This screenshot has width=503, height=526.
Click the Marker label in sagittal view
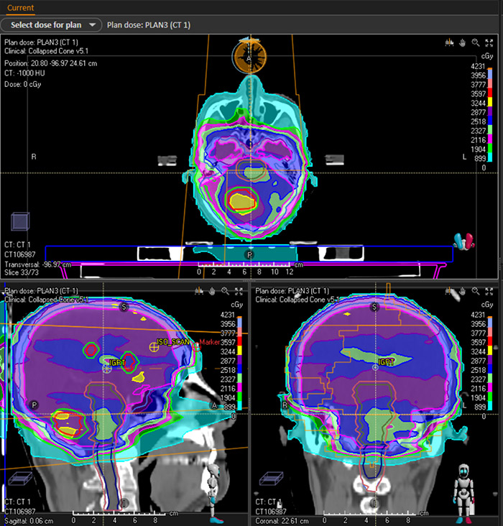[210, 343]
